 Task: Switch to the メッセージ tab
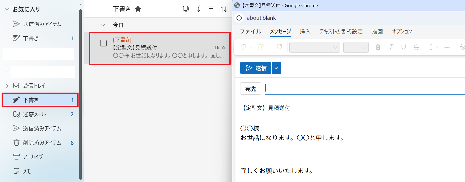(280, 32)
